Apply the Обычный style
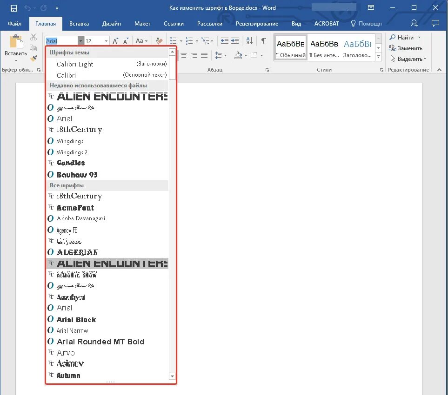The height and width of the screenshot is (395, 448). pos(291,48)
